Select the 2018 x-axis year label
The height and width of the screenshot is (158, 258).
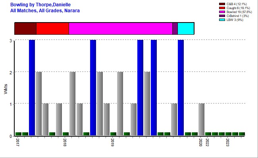[x=65, y=142]
